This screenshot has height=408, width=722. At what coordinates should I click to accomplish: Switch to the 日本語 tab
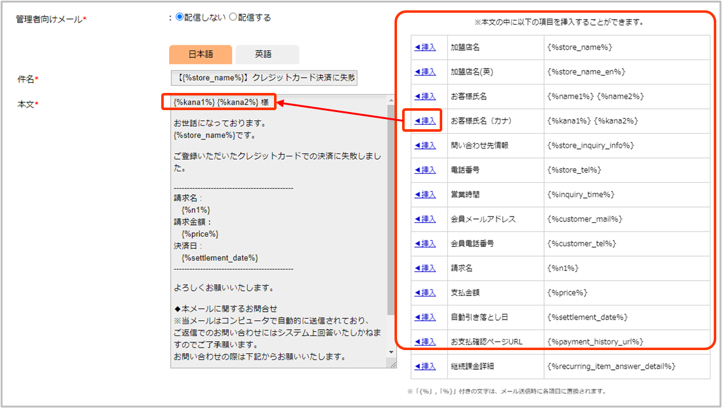point(200,55)
